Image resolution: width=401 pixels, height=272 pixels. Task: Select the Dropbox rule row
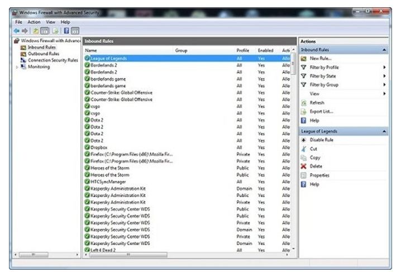click(187, 147)
